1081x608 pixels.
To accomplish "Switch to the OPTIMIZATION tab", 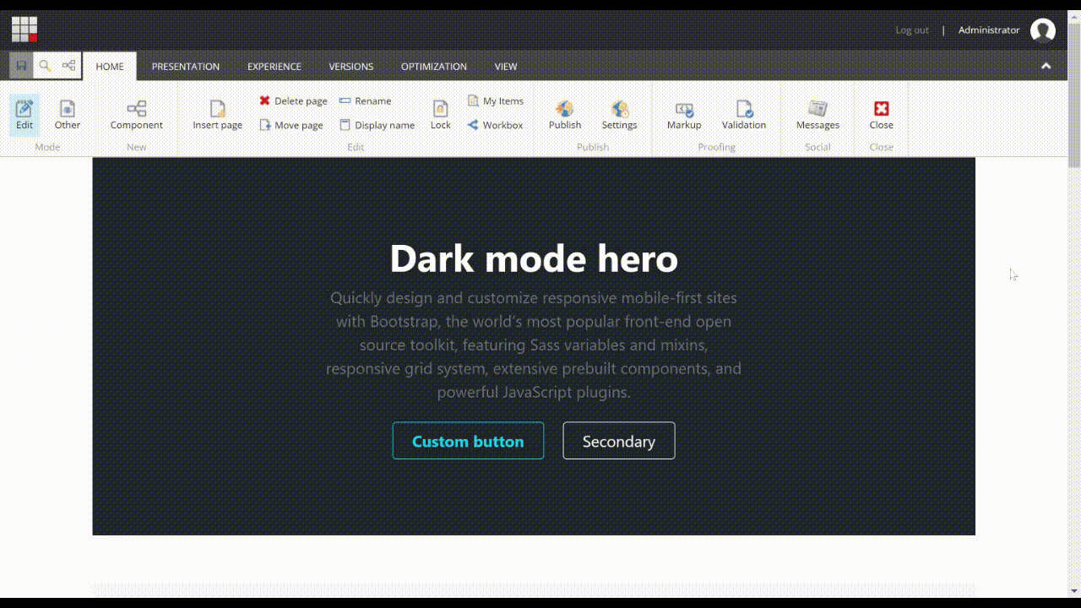I will coord(434,66).
